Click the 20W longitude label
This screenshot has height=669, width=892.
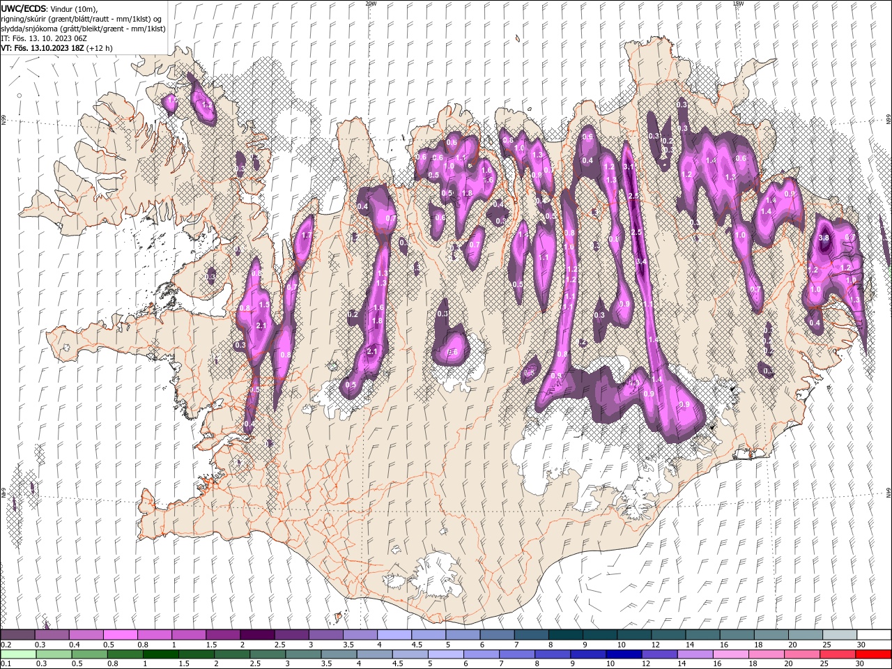click(370, 3)
